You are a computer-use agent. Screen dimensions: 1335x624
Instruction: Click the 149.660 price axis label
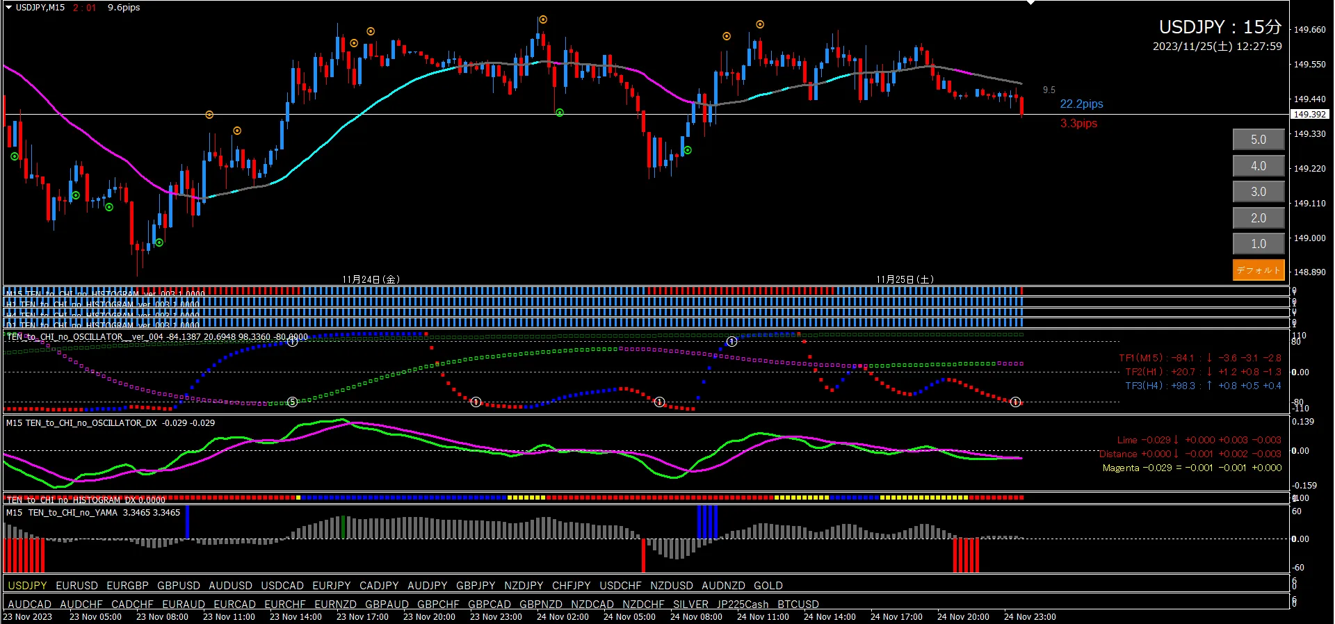tap(1309, 30)
